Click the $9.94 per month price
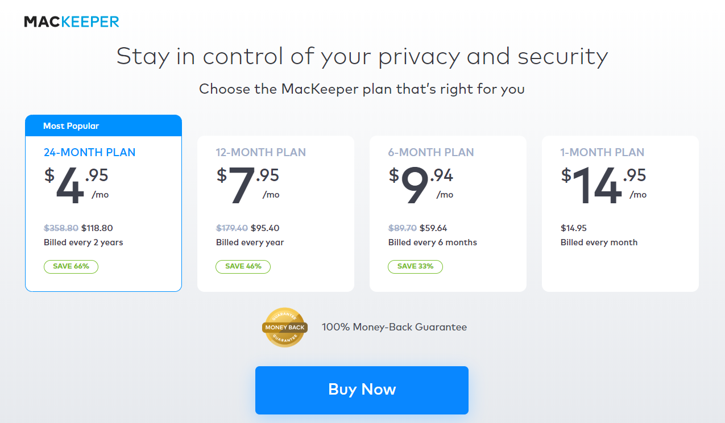This screenshot has height=423, width=725. (421, 186)
